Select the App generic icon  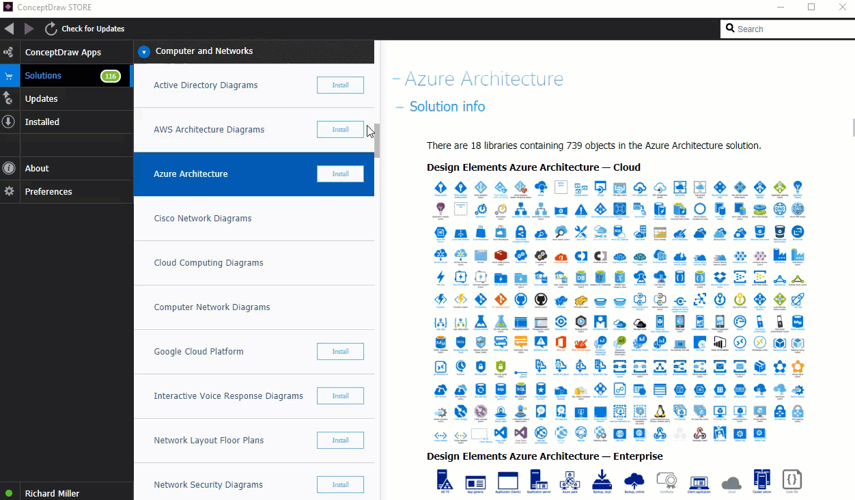click(476, 484)
